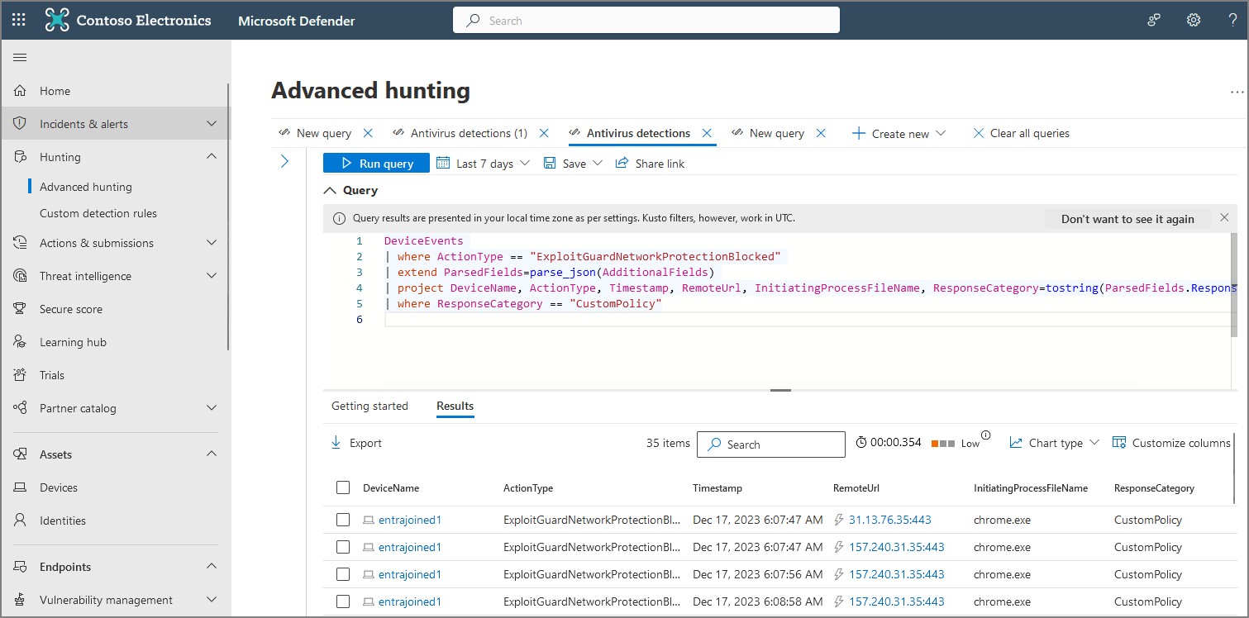Expand the Threat intelligence section
1249x618 pixels.
pos(212,276)
